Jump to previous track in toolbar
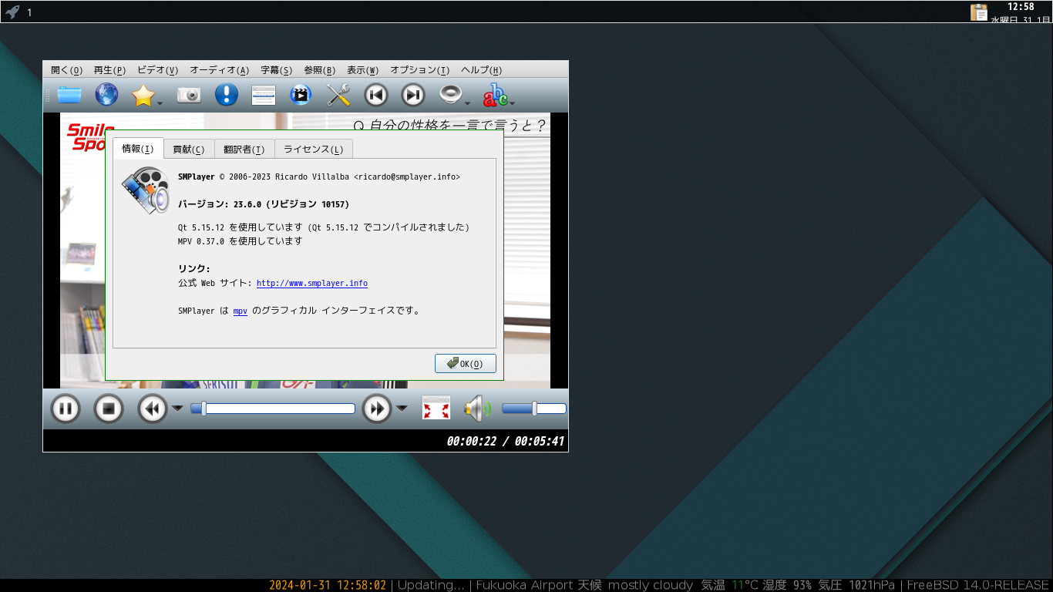The height and width of the screenshot is (592, 1053). coord(375,95)
